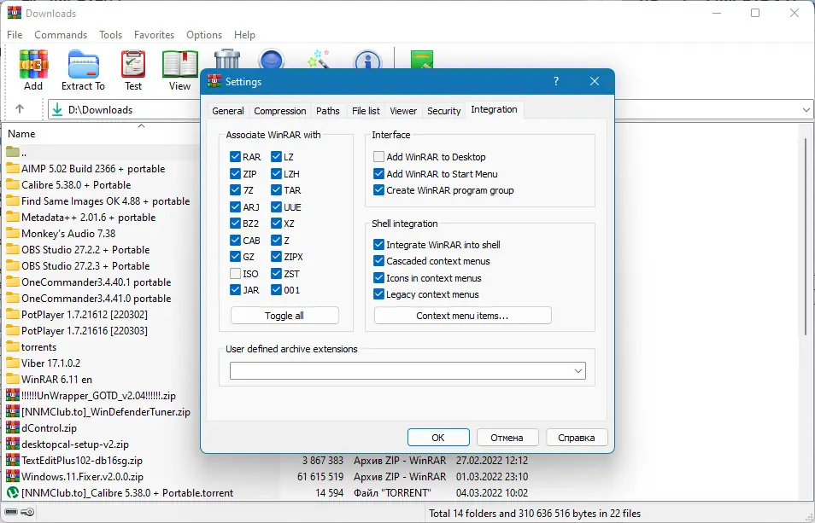
Task: Click the Wizard magic wand toolbar icon
Action: tap(318, 59)
